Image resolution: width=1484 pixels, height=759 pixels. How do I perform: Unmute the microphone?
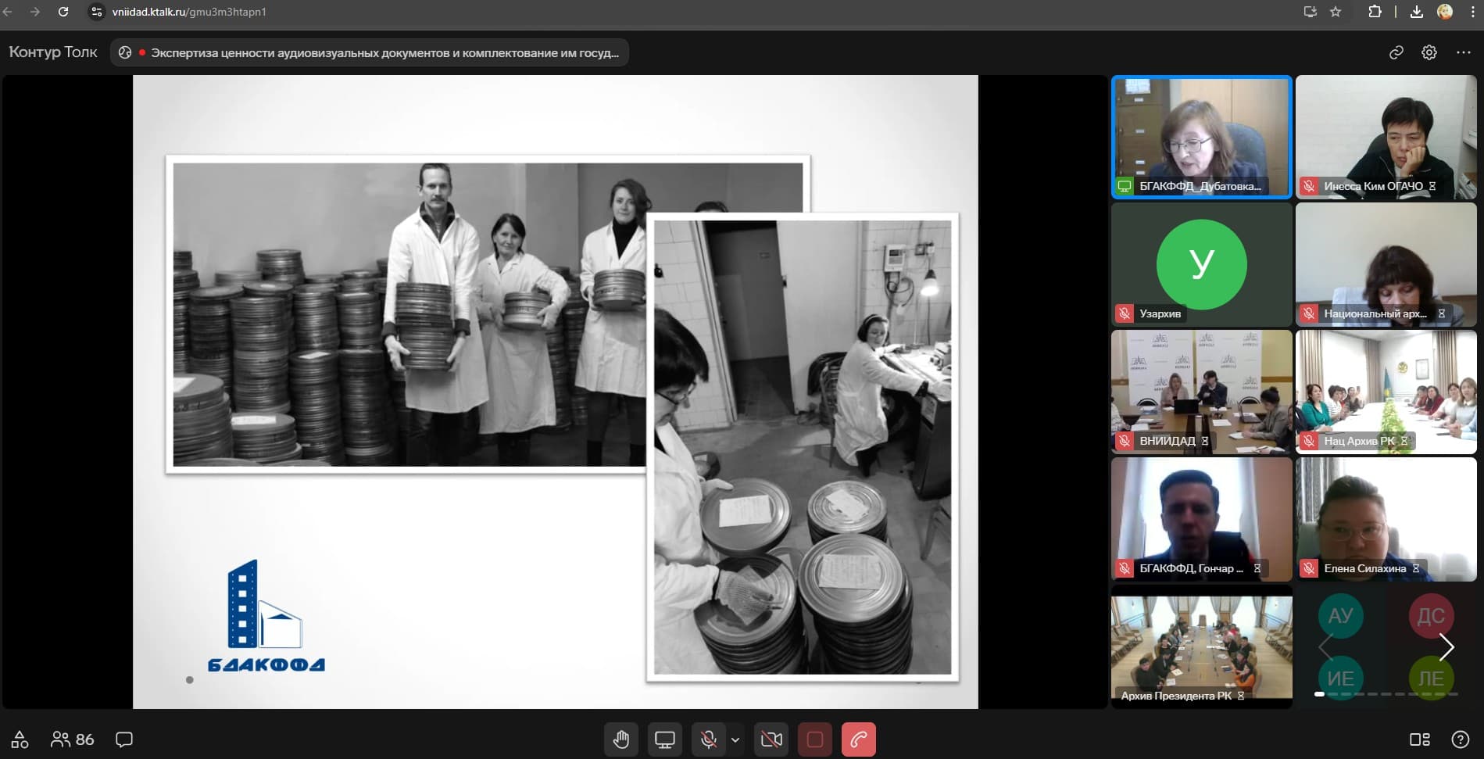click(x=708, y=739)
